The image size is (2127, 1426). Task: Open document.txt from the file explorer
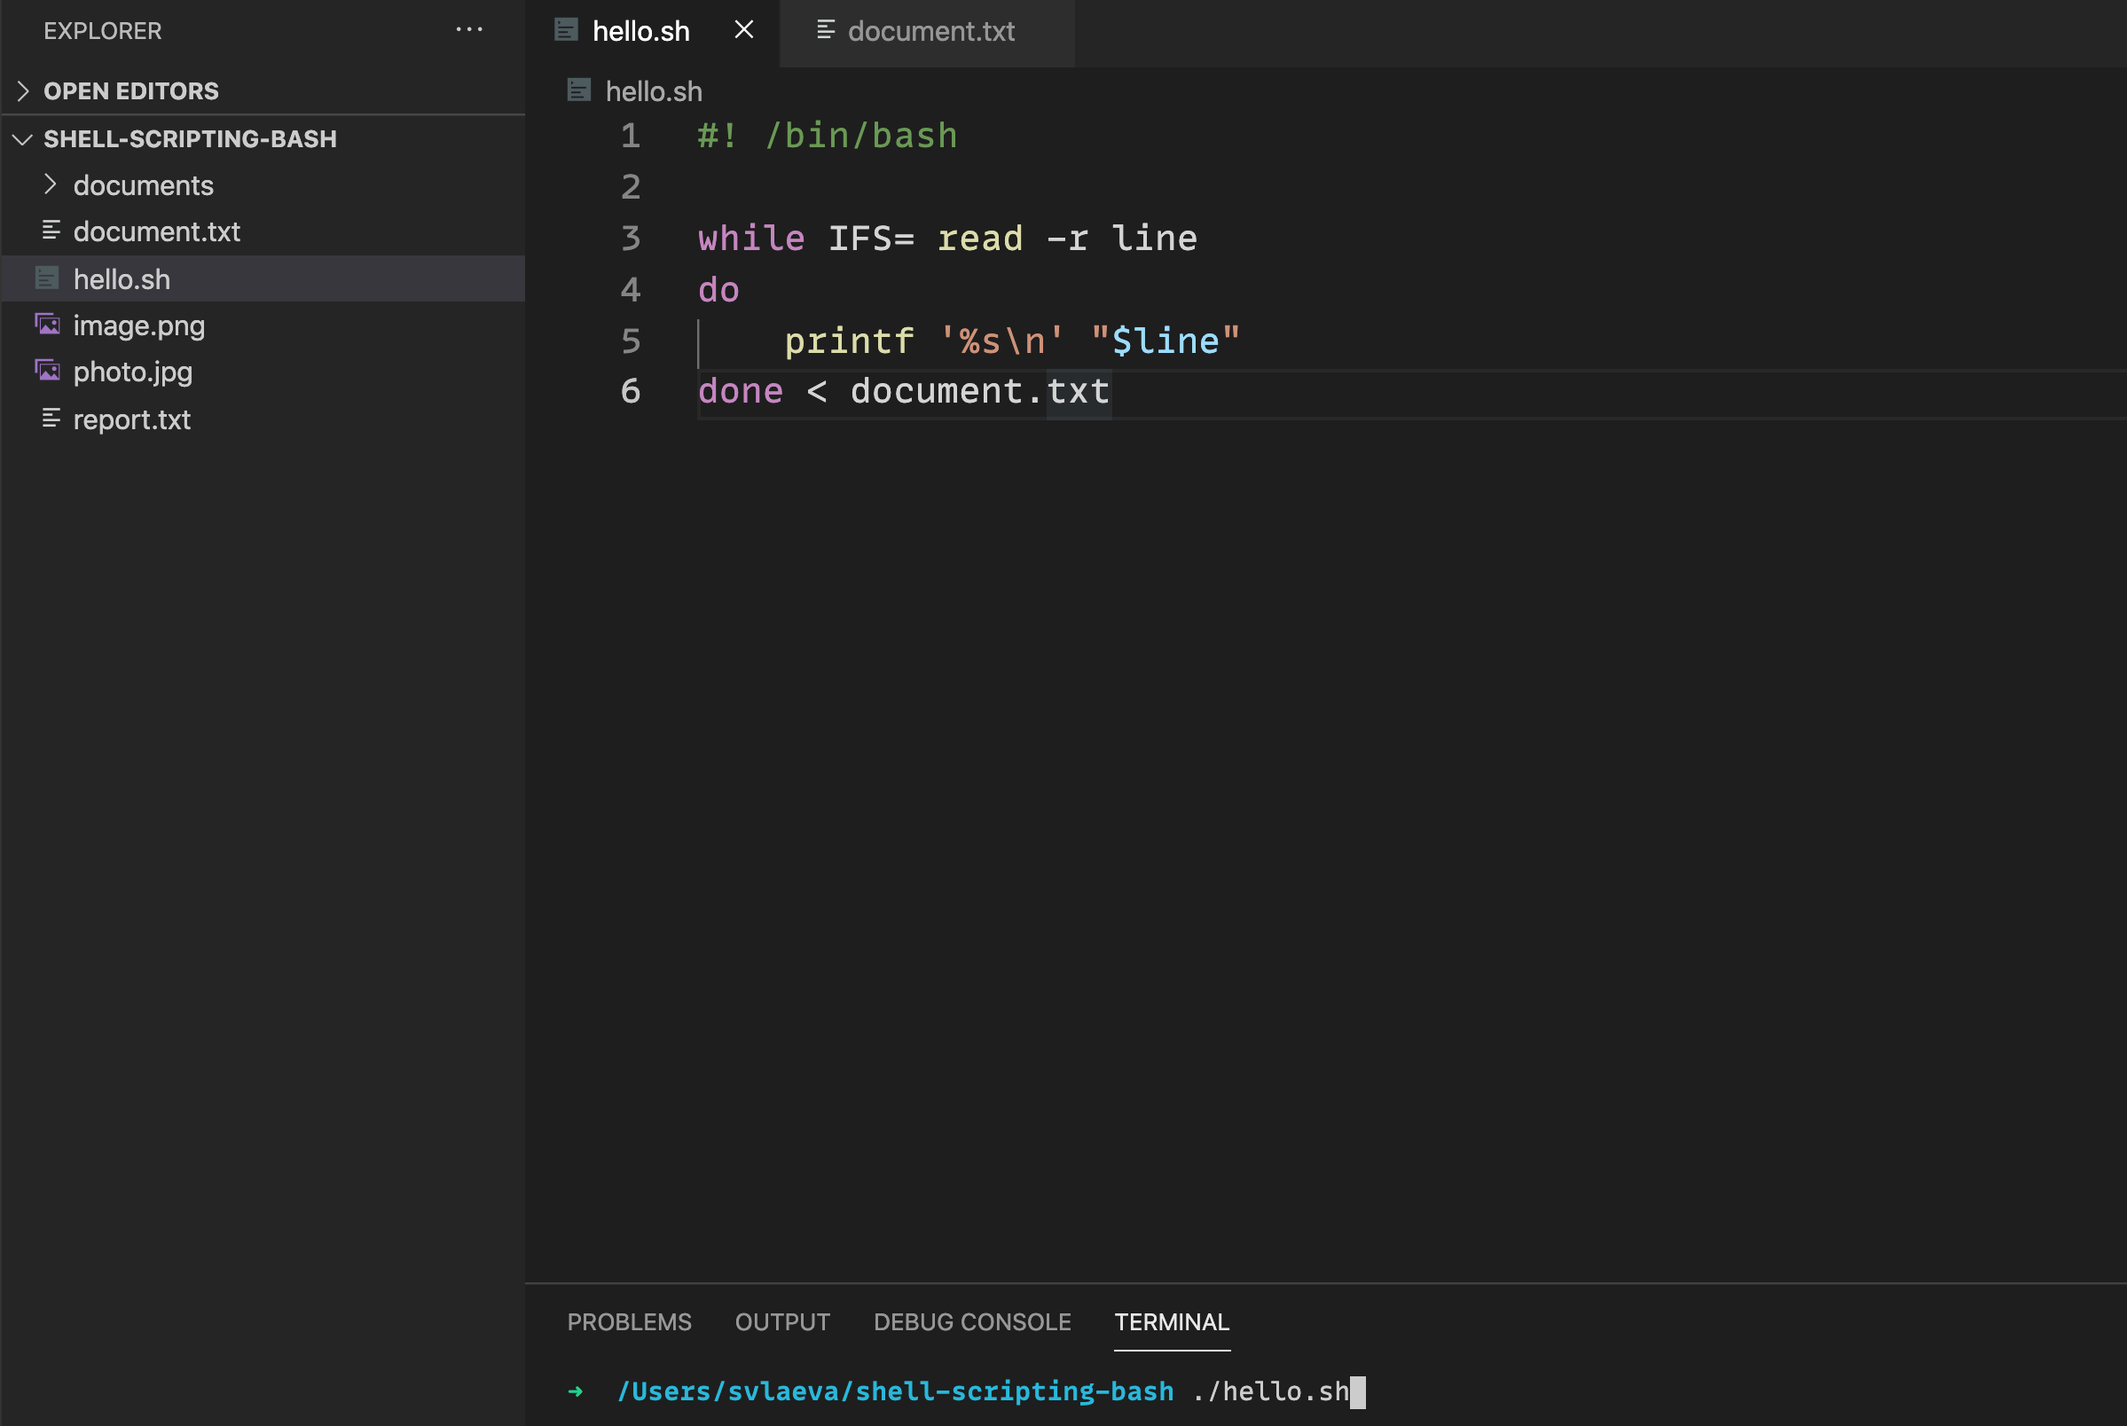coord(156,232)
